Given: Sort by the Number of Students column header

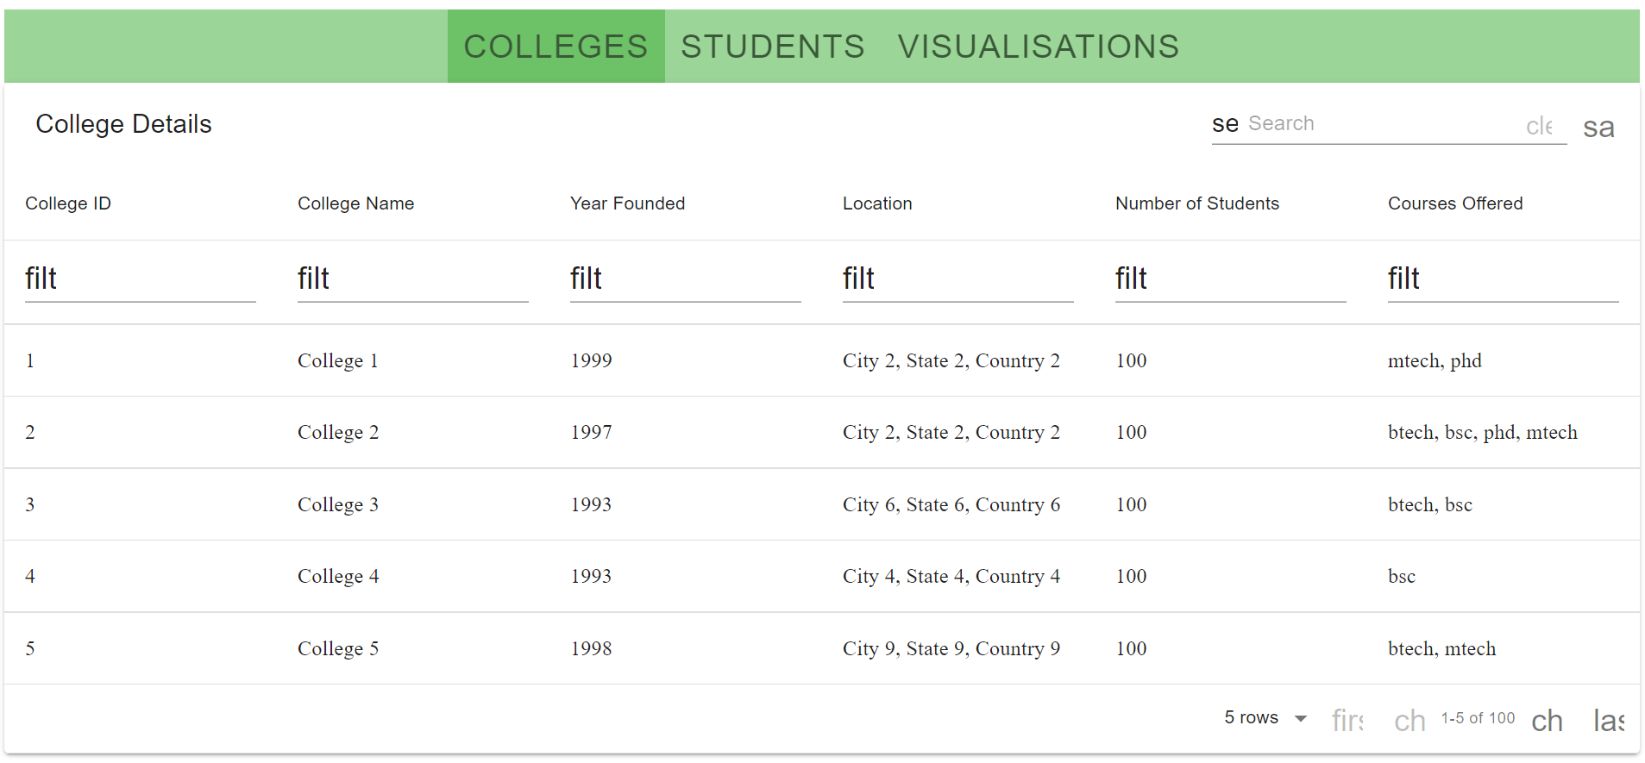Looking at the screenshot, I should tap(1196, 203).
